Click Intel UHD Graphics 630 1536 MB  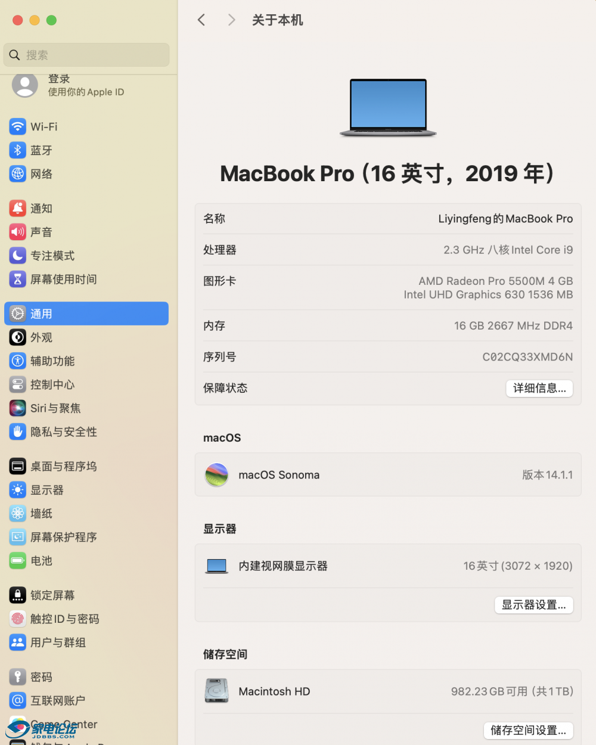tap(488, 294)
